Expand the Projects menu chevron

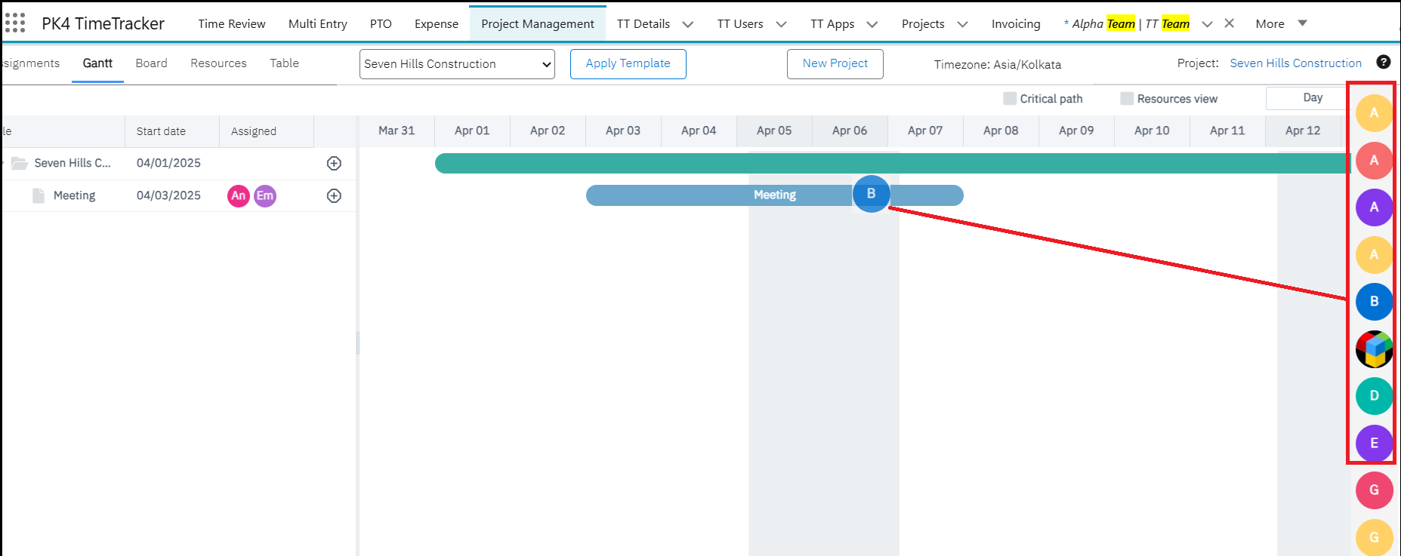[962, 24]
